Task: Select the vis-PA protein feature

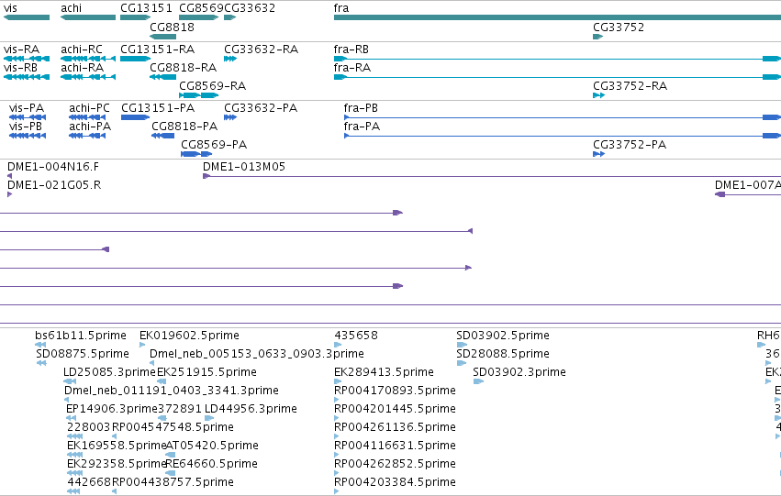Action: tap(28, 117)
